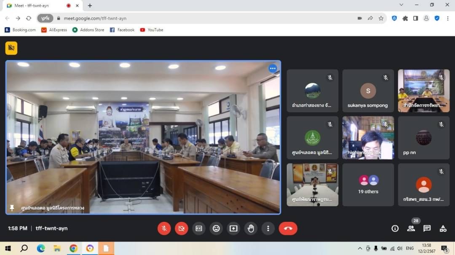Image resolution: width=455 pixels, height=255 pixels.
Task: Open meeting details info panel
Action: pos(395,229)
